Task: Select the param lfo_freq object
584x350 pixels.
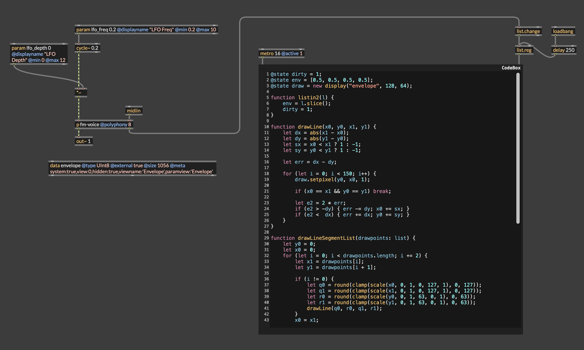Action: (147, 29)
